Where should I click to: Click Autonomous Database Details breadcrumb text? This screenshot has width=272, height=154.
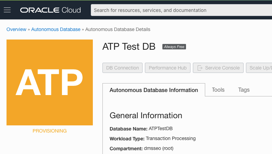coord(118,29)
